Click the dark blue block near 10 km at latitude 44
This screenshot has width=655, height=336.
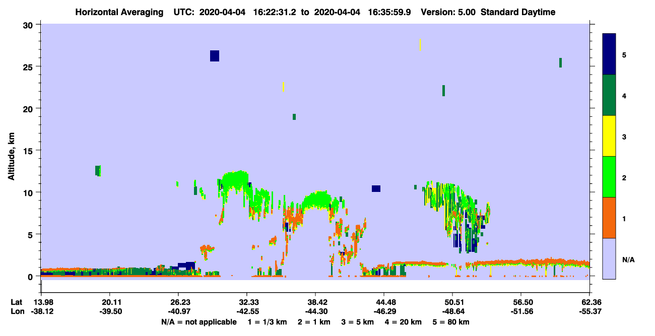coord(376,188)
